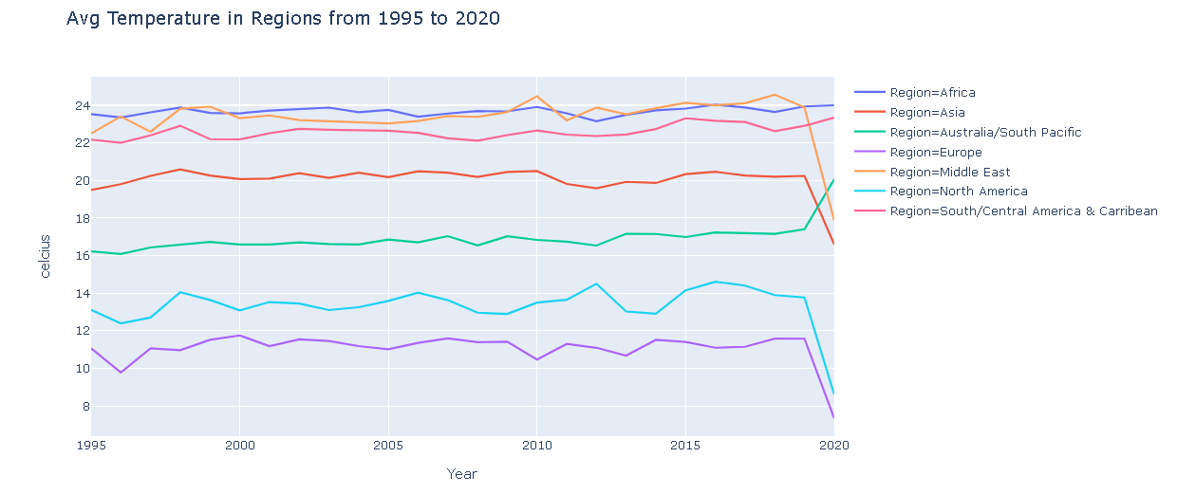Click the 2020 x-axis tick label
This screenshot has width=1177, height=494.
tap(832, 446)
